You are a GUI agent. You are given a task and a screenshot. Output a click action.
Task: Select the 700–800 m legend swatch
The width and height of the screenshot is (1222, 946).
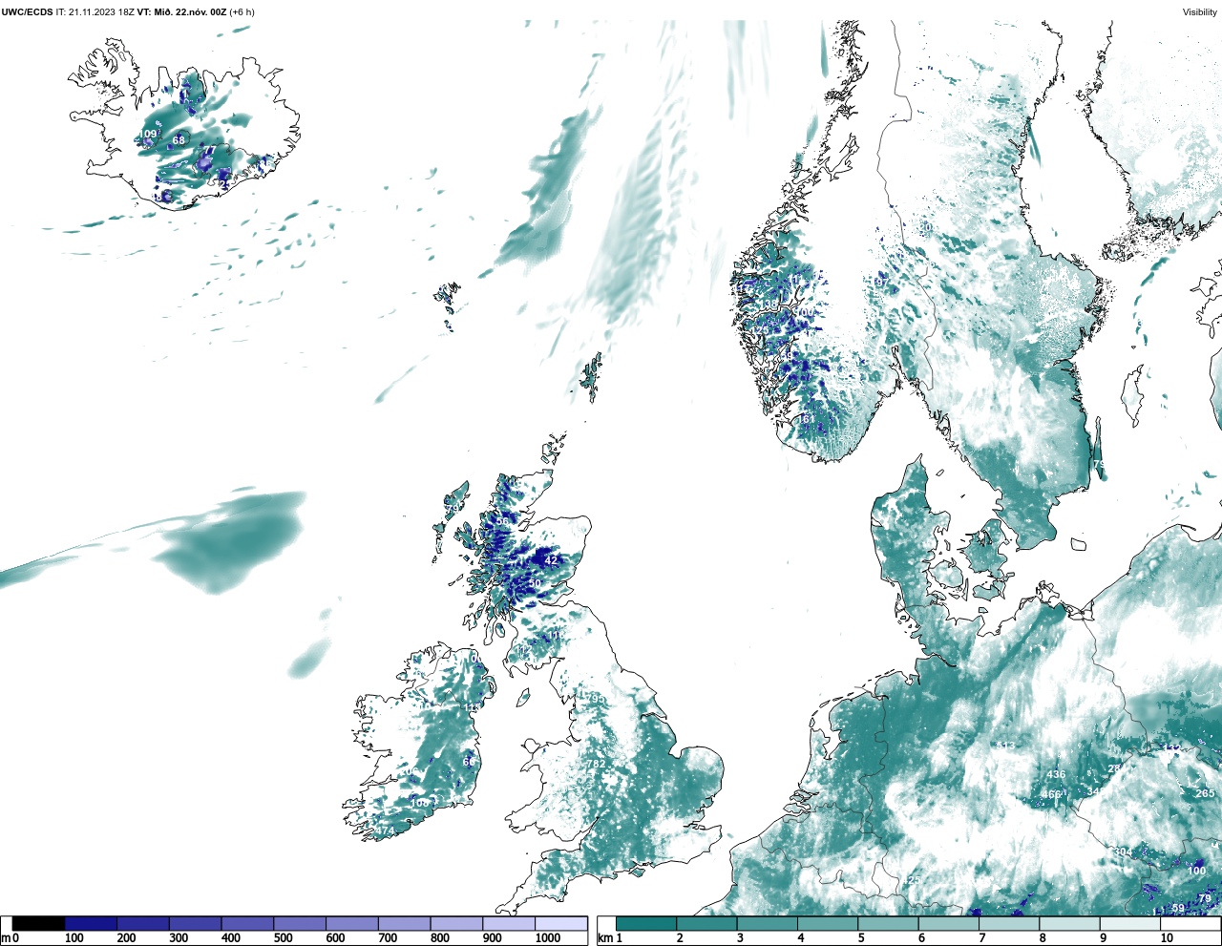[404, 924]
